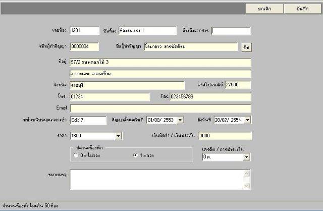Viewport: 323px width, 211px height.
Task: Open the contract start date dropdown 01/08/2553
Action: pos(180,120)
